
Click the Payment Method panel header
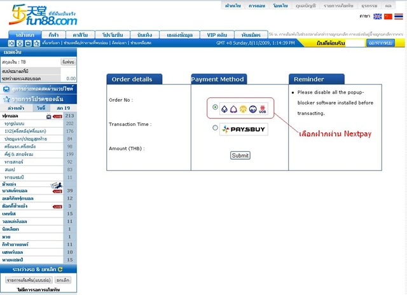click(219, 79)
